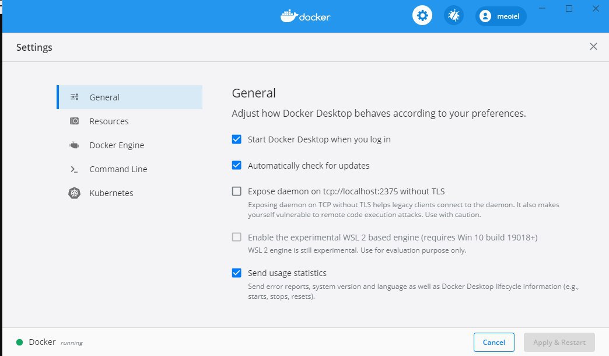This screenshot has width=609, height=356.
Task: Click the Docker Engine whale icon
Action: pos(74,145)
